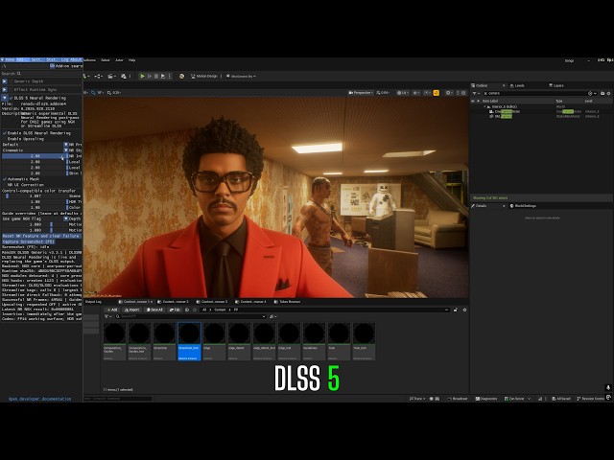Open the Use game NGX flag combo
Viewport: 614px width, 460px height.
(35, 219)
